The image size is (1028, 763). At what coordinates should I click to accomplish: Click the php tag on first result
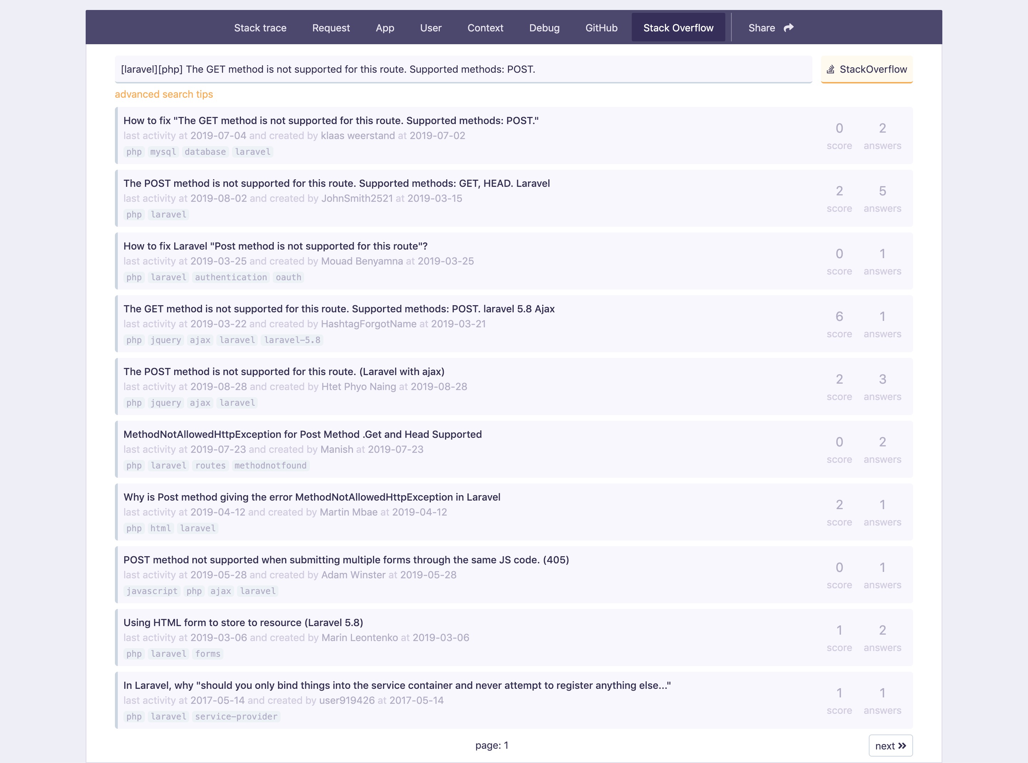(134, 152)
